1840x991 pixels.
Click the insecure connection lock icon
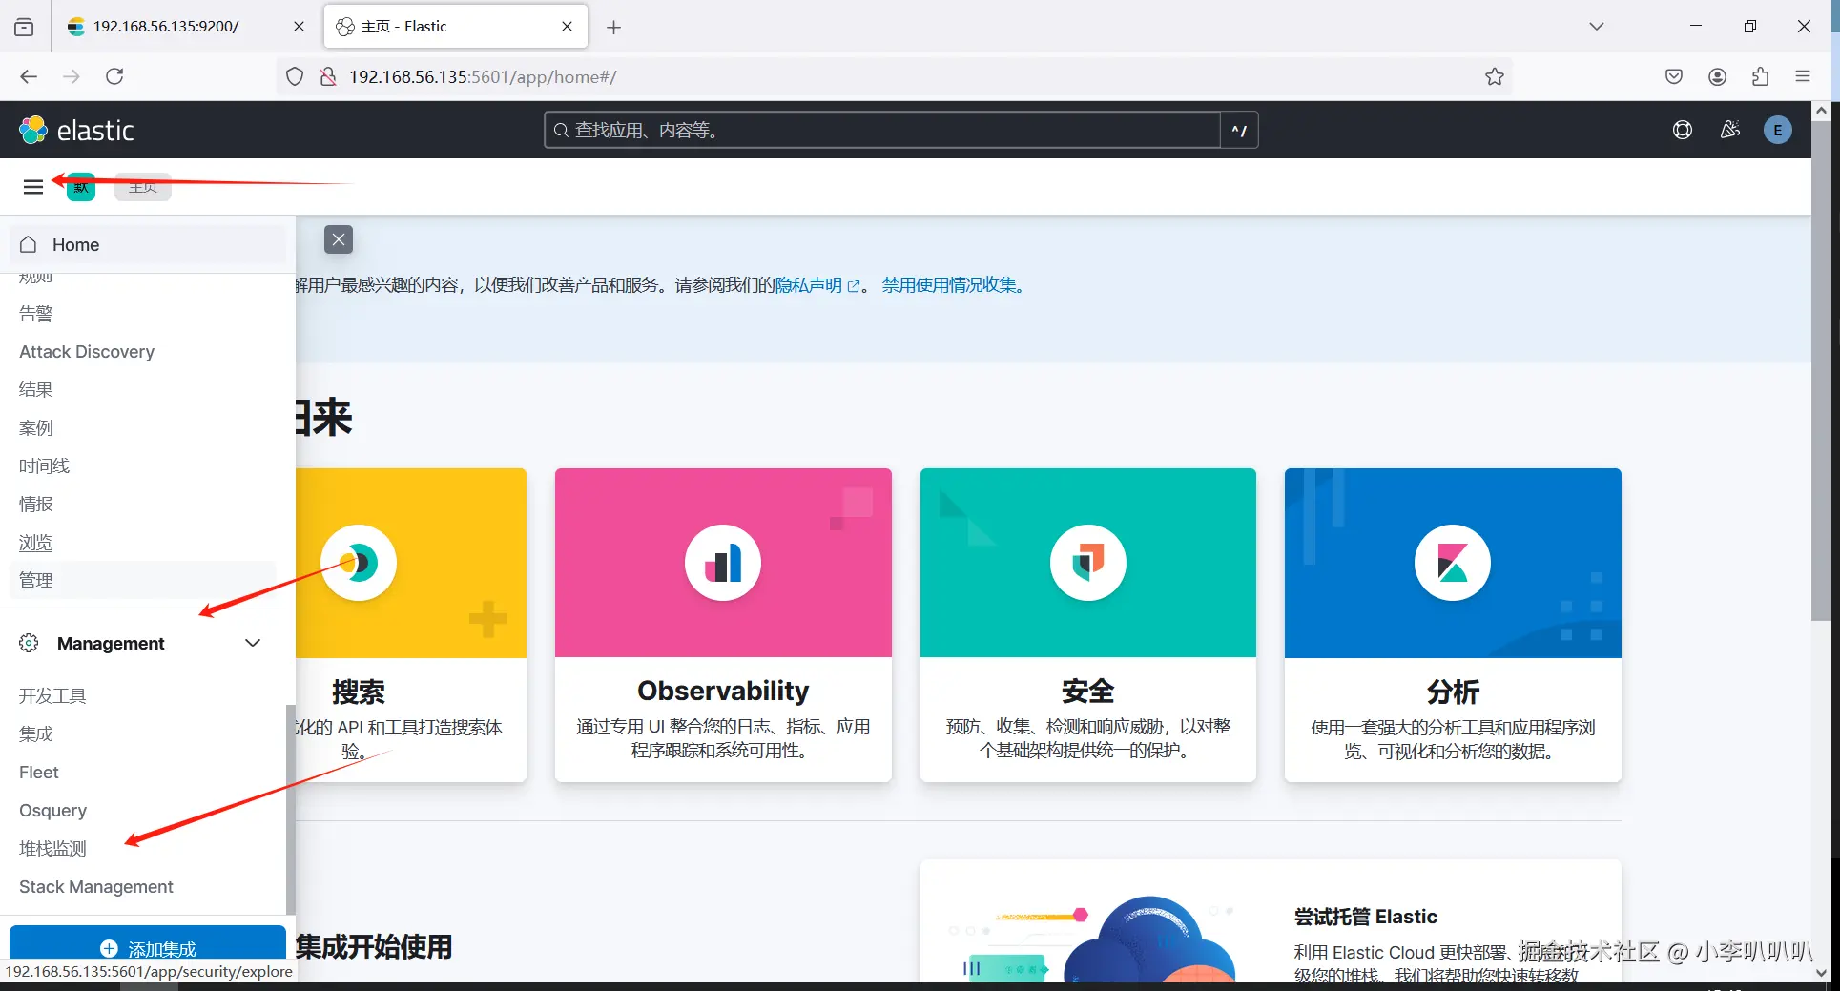[328, 76]
